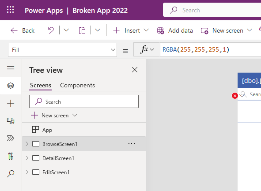The width and height of the screenshot is (261, 191).
Task: Open the Power Automate pane icon
Action: tap(11, 139)
